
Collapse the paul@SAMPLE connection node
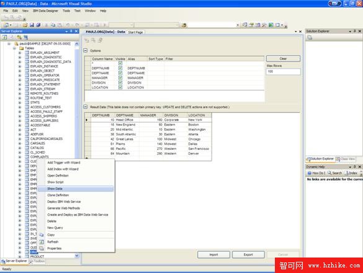(x=9, y=44)
